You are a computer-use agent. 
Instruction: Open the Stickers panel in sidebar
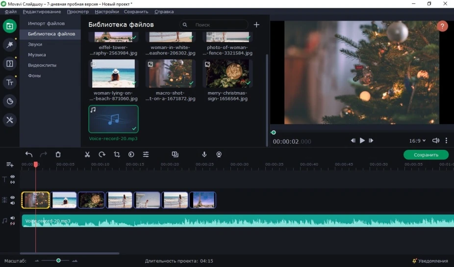pos(10,101)
